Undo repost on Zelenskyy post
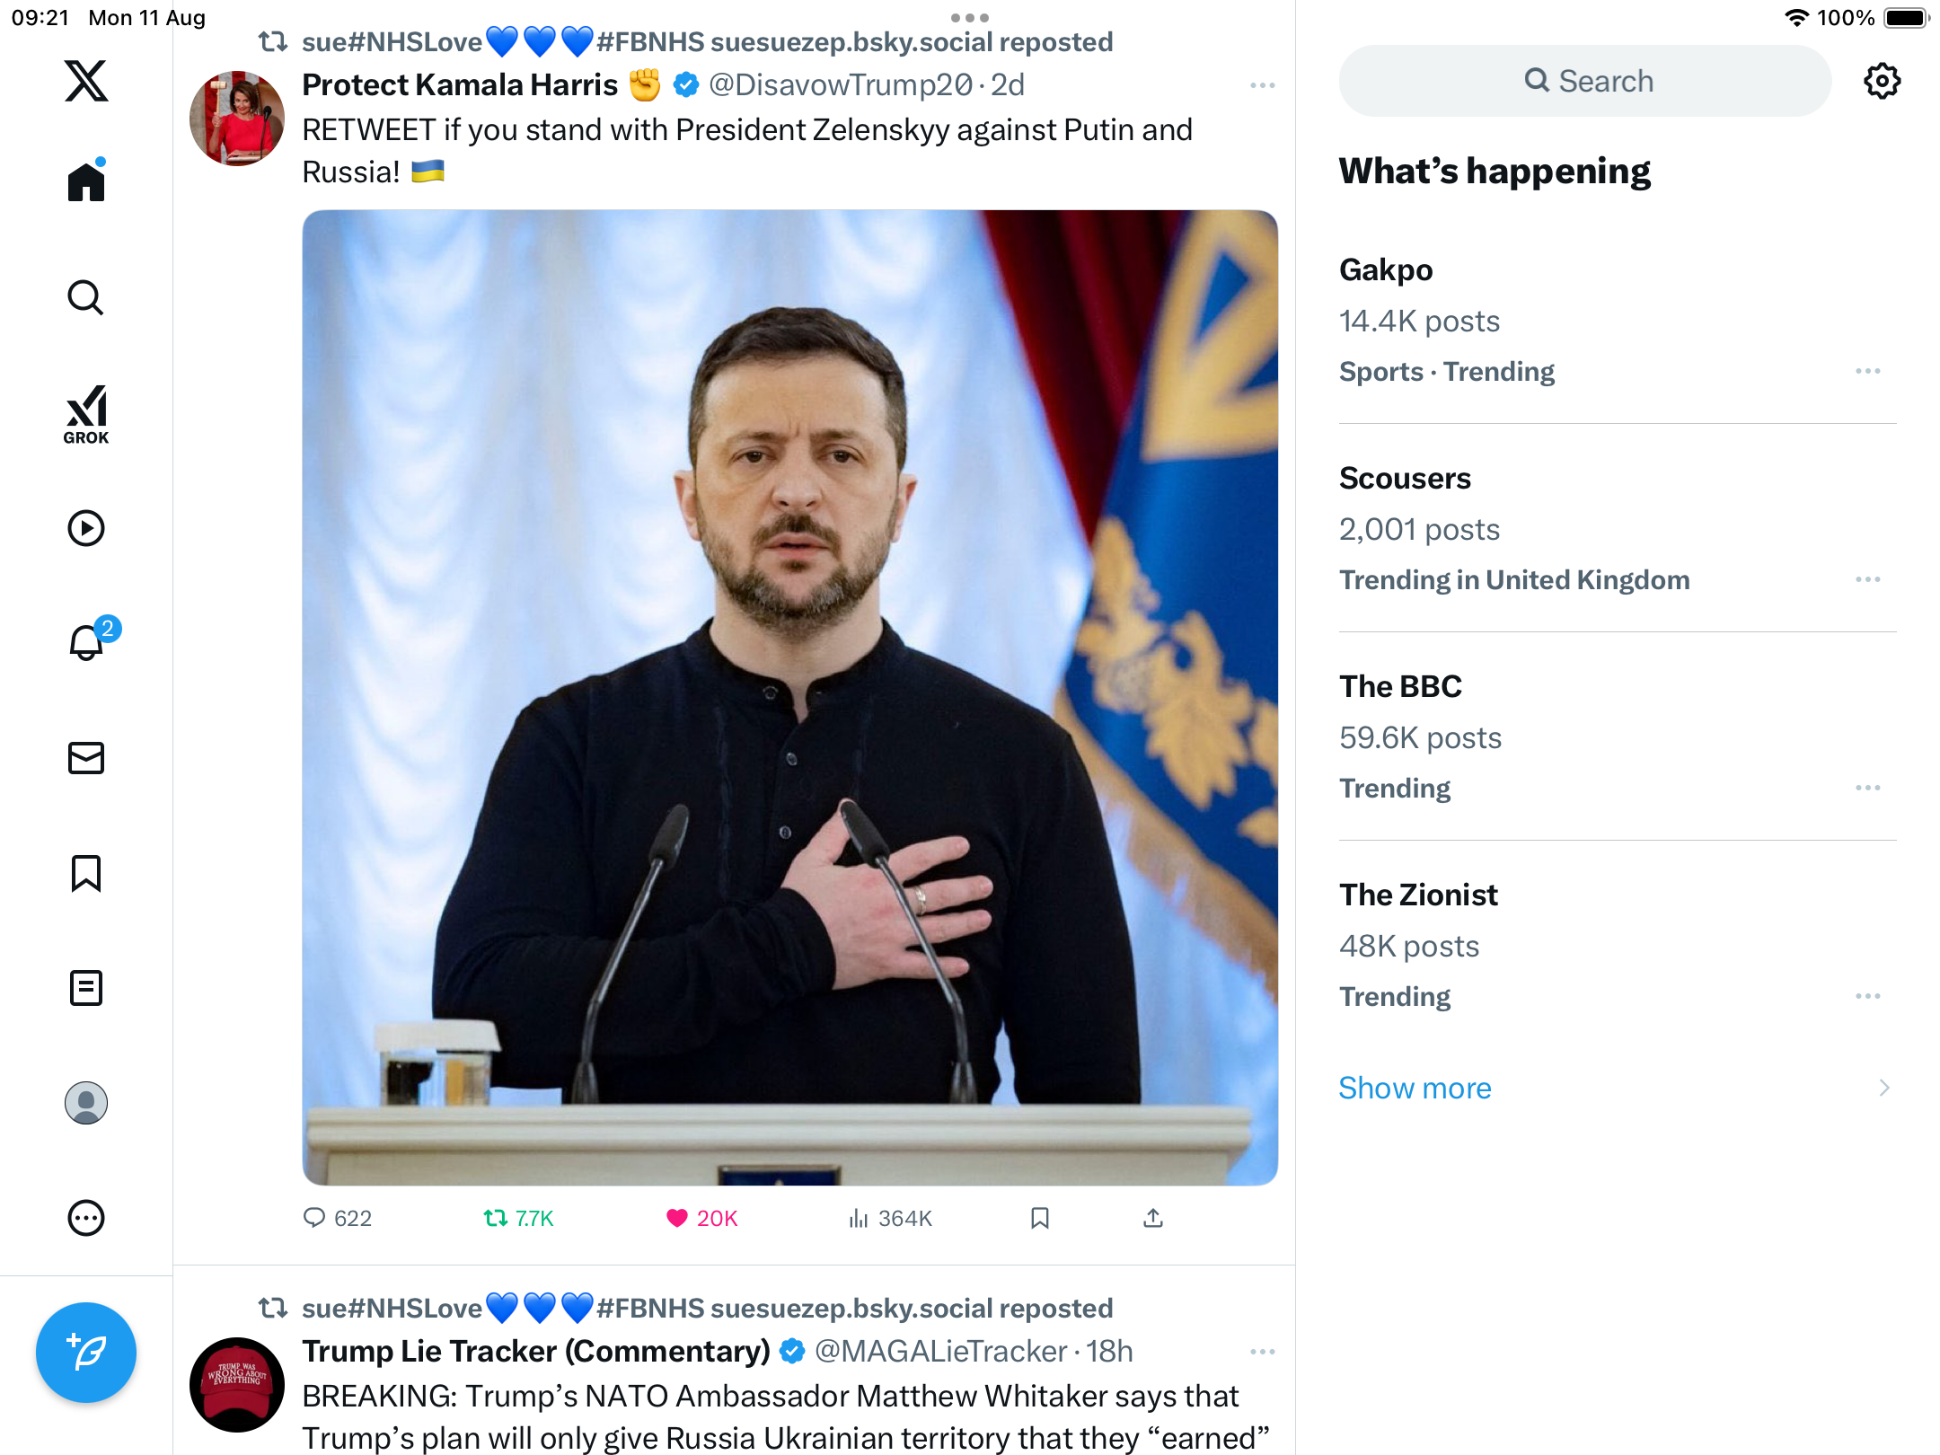Viewport: 1940px width, 1455px height. click(496, 1218)
